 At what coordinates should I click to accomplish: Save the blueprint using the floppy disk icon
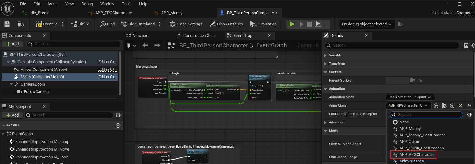(7, 24)
